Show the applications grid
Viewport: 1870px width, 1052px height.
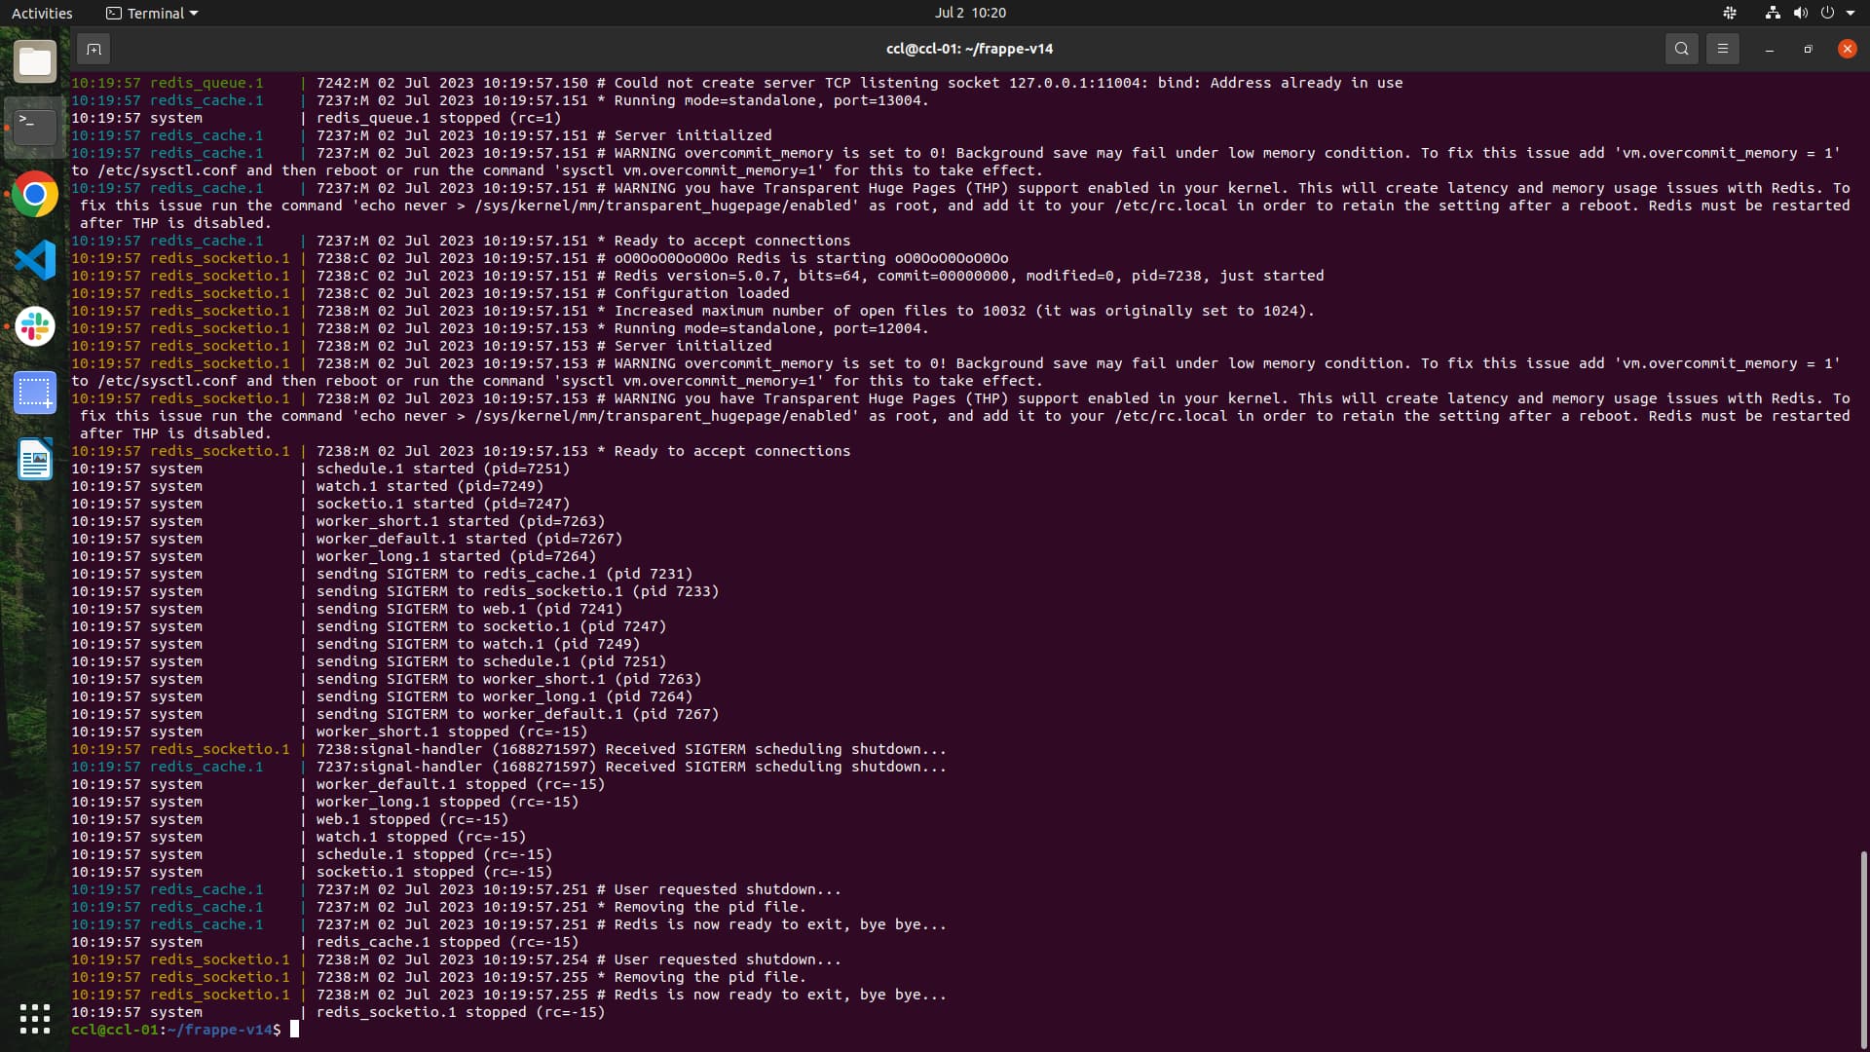(35, 1018)
